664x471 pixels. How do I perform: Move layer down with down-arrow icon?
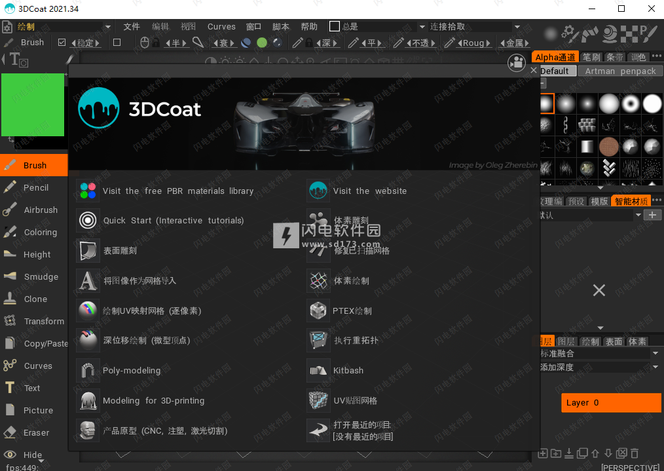(608, 453)
